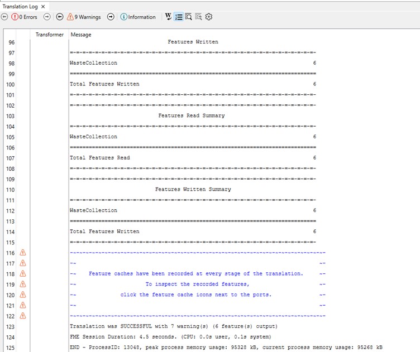Viewport: 420px width, 352px height.
Task: Go to next error arrow
Action: click(47, 17)
